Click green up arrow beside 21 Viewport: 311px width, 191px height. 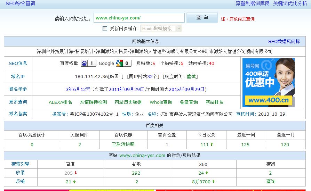(x=74, y=182)
